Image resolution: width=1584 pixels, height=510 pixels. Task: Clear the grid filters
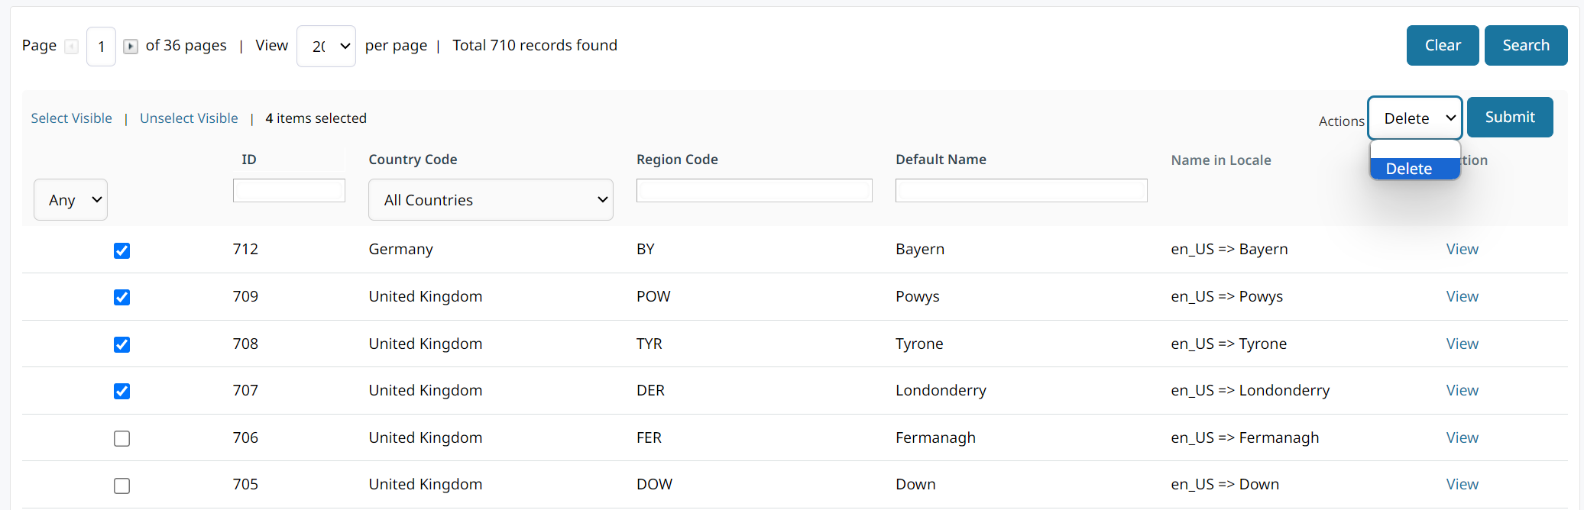click(x=1442, y=46)
